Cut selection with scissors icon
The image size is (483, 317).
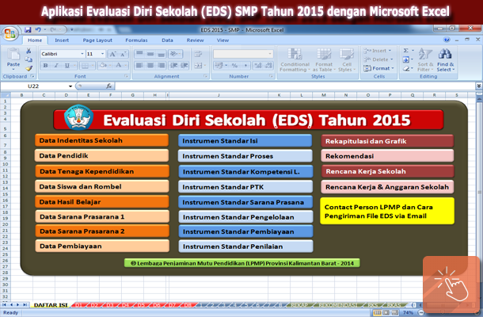[29, 51]
